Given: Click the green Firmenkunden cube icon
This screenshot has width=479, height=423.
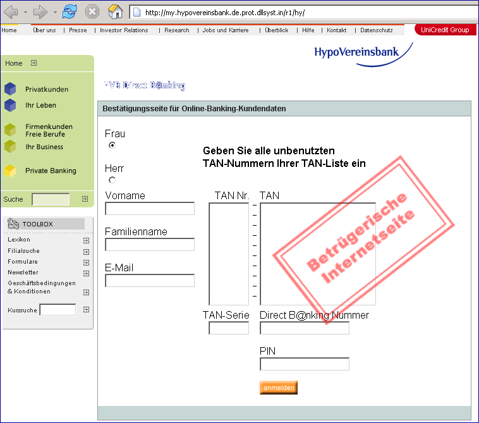Looking at the screenshot, I should [10, 130].
